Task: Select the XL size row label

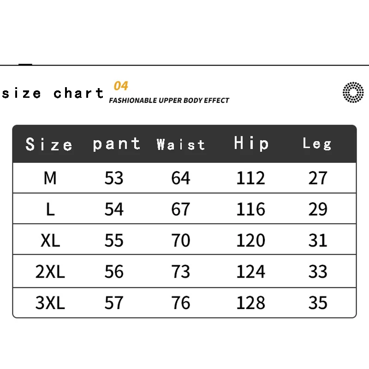Action: [x=50, y=240]
